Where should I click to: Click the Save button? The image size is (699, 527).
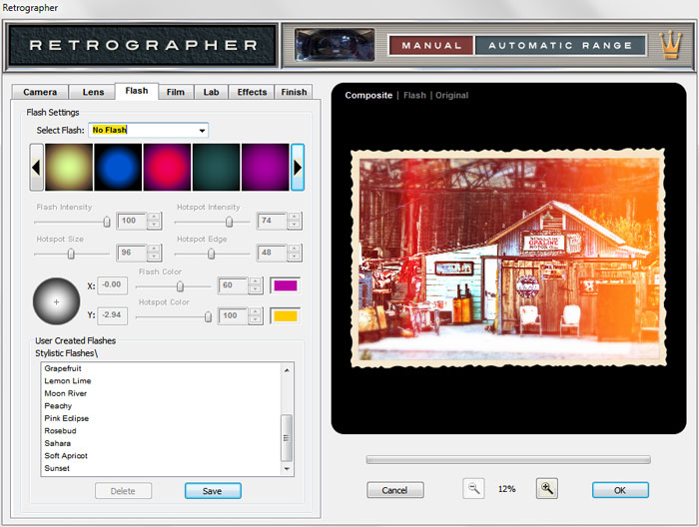pos(213,491)
